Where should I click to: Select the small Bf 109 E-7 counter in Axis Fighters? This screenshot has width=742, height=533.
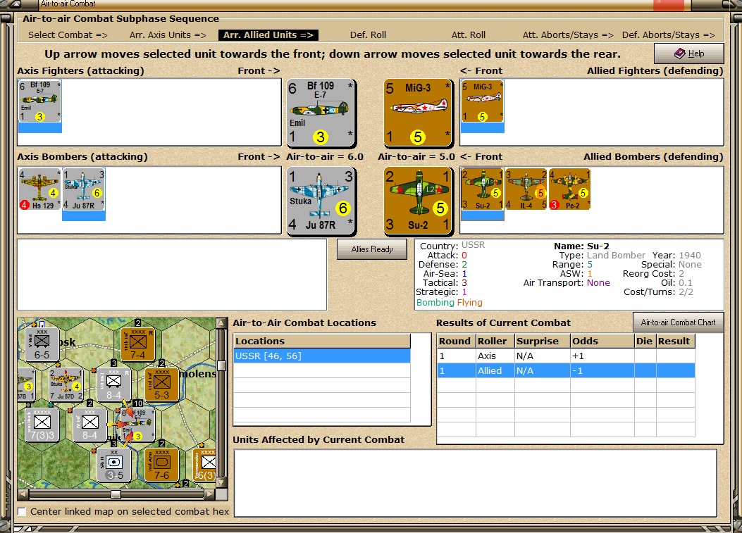(39, 101)
